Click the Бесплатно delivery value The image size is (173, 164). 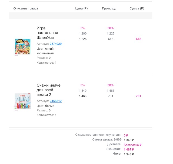pyautogui.click(x=132, y=145)
